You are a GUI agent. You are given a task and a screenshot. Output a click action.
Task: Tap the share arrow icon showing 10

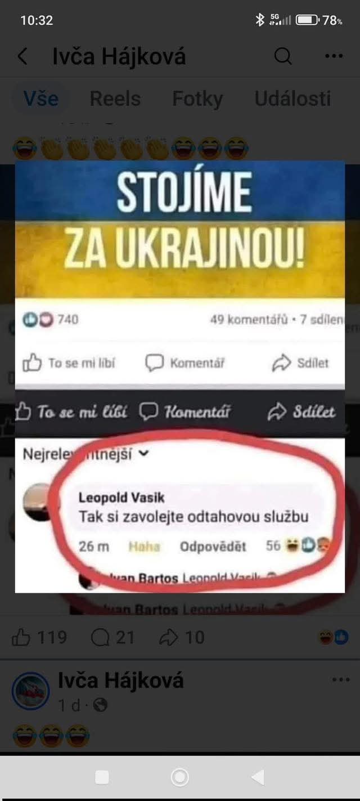coord(169,637)
